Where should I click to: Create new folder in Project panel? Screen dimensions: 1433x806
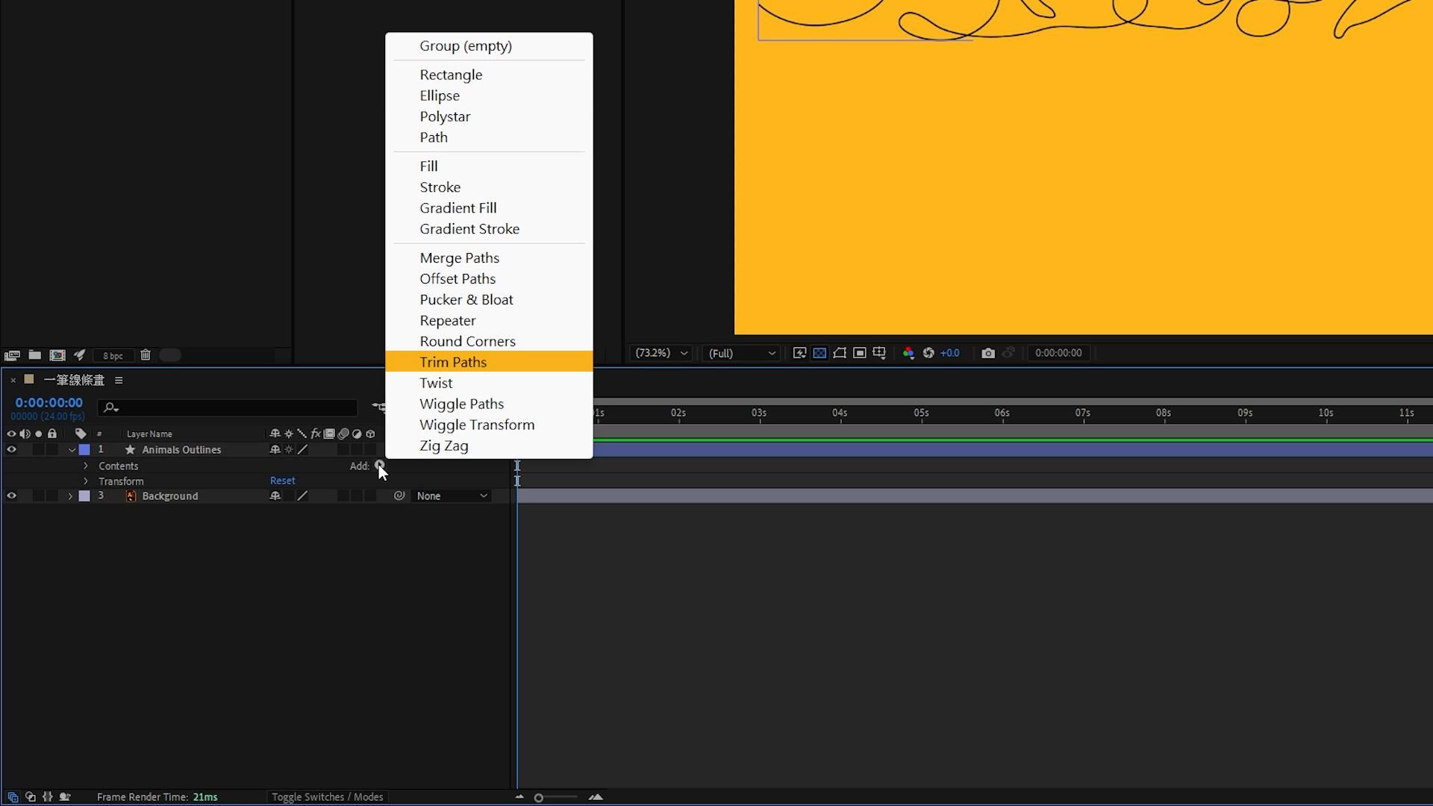tap(34, 355)
